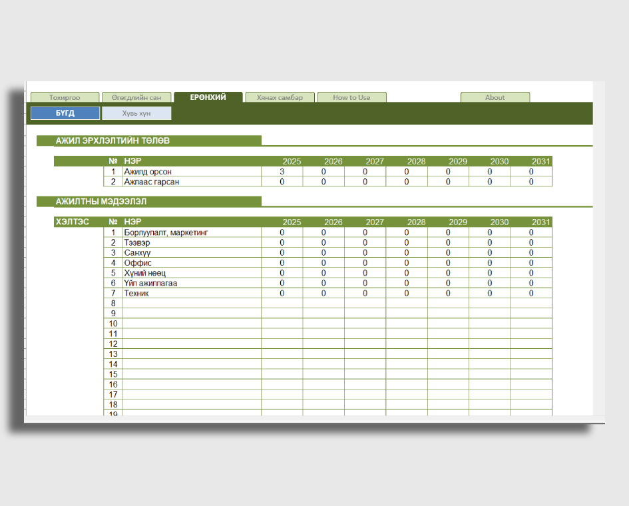Viewport: 629px width, 506px height.
Task: Click the empty name cell in row 8
Action: click(191, 304)
